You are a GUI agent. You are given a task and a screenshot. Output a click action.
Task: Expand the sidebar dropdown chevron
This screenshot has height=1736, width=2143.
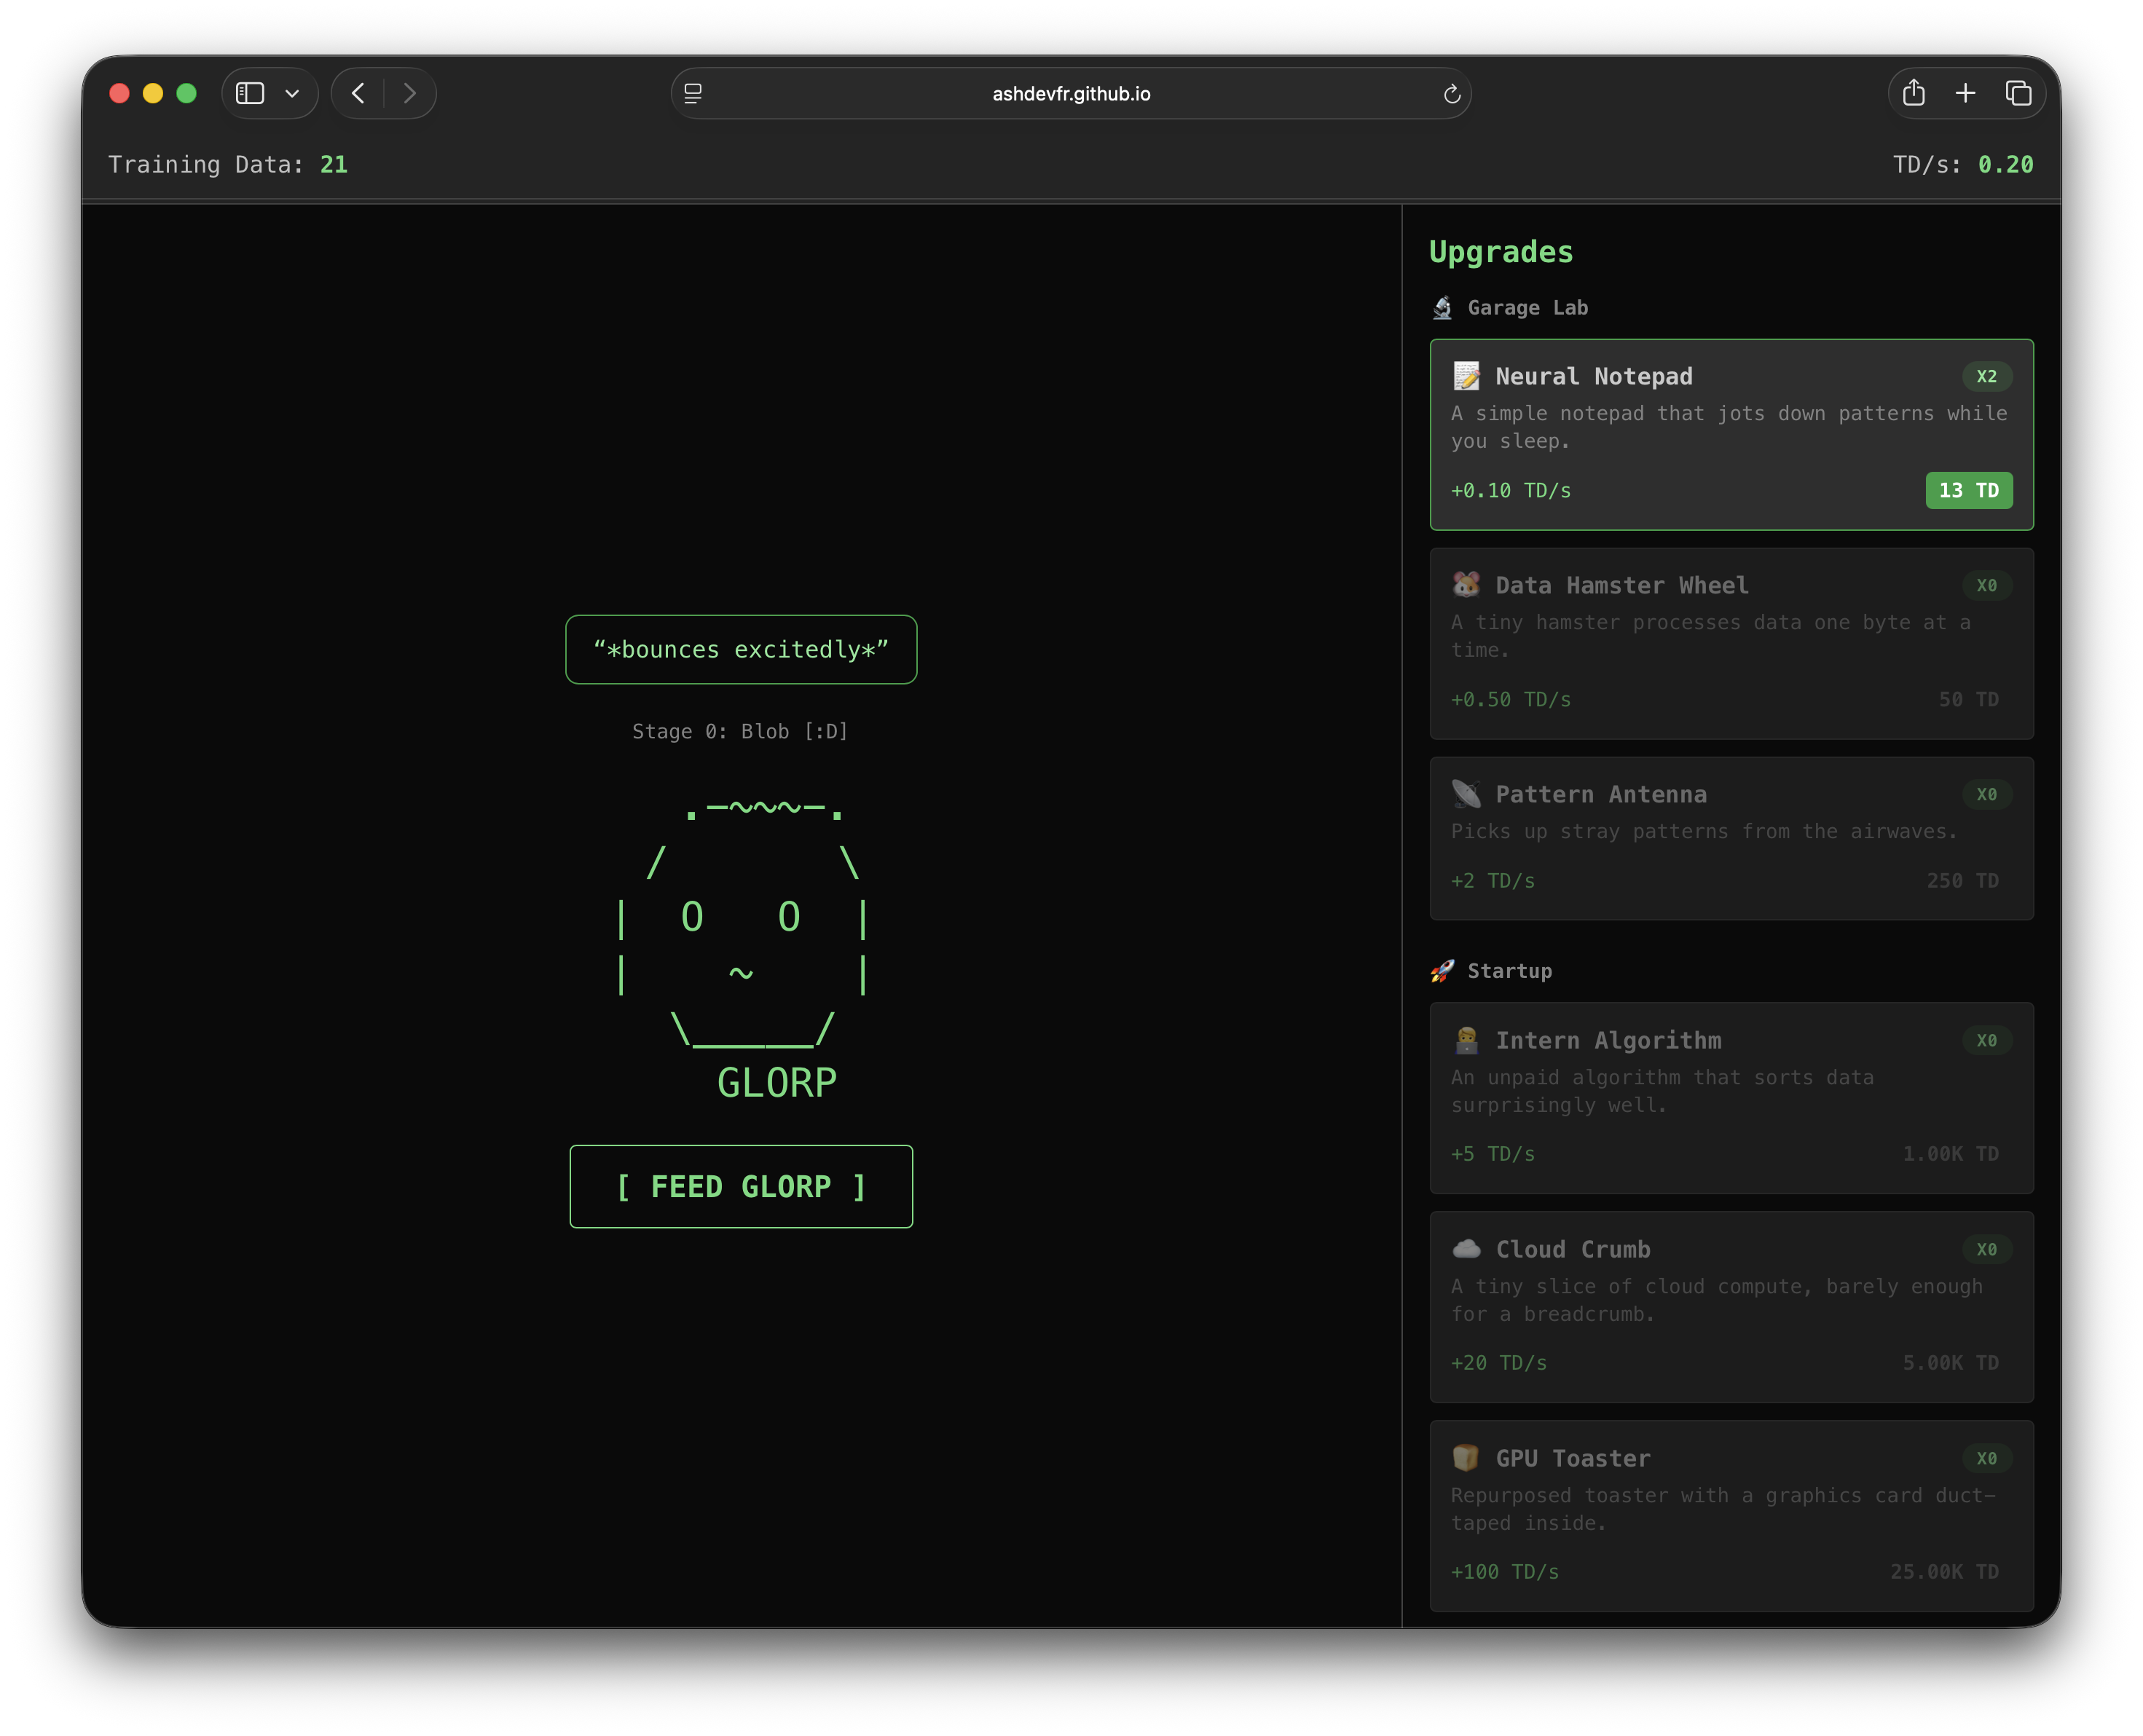tap(292, 93)
